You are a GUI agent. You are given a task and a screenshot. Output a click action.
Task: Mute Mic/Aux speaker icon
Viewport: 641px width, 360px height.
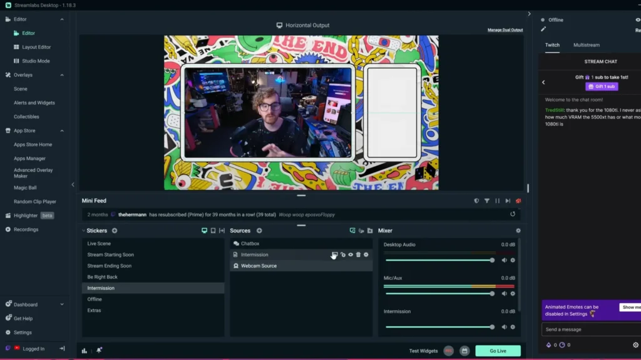coord(504,294)
